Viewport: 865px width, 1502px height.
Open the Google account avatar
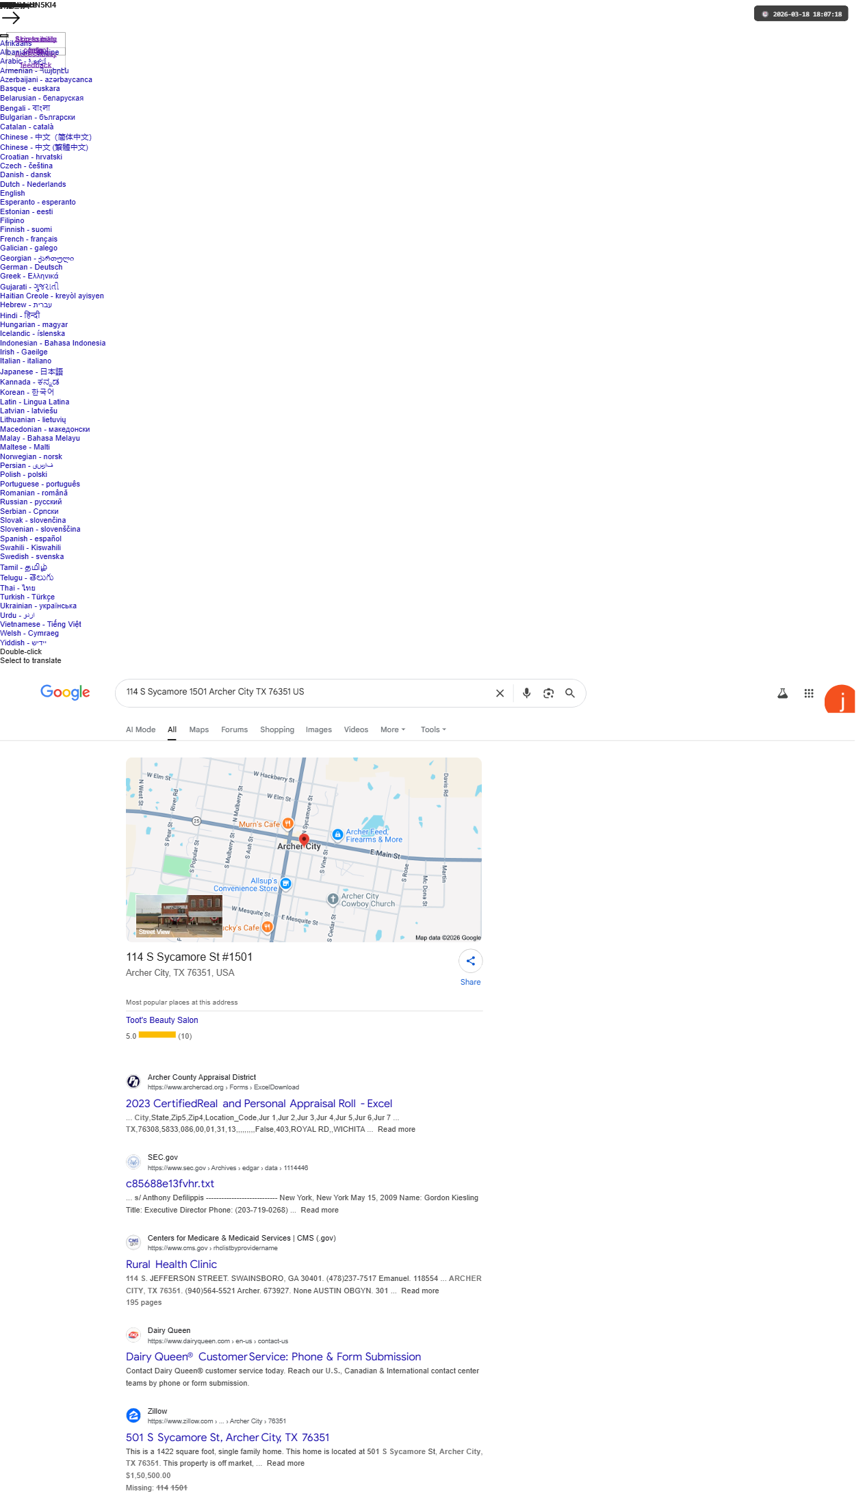click(x=840, y=699)
